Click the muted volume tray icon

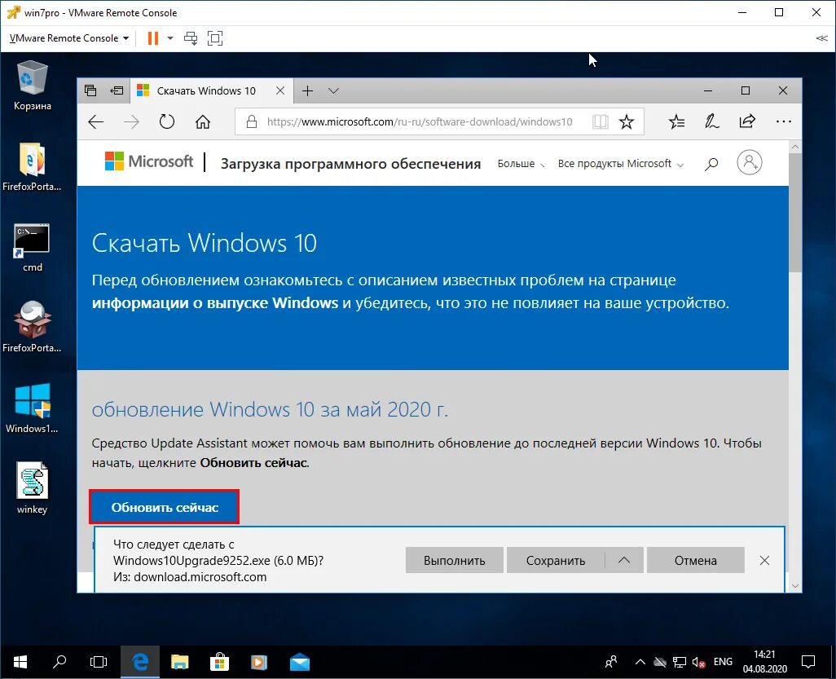click(x=698, y=662)
